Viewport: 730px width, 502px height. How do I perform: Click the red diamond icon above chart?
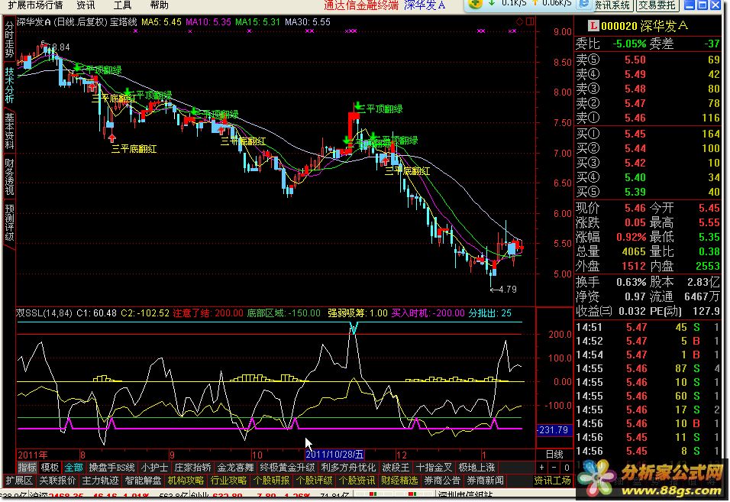pyautogui.click(x=519, y=21)
